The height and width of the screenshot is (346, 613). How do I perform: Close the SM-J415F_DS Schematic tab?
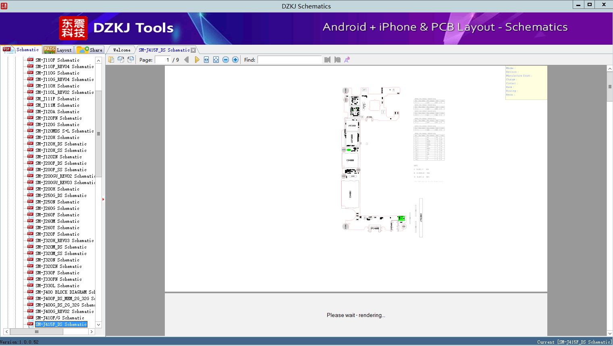193,50
